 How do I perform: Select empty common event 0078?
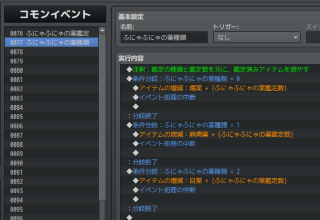click(51, 52)
